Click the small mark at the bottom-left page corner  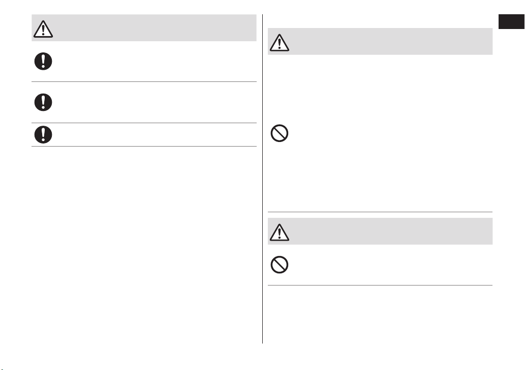(x=2, y=368)
